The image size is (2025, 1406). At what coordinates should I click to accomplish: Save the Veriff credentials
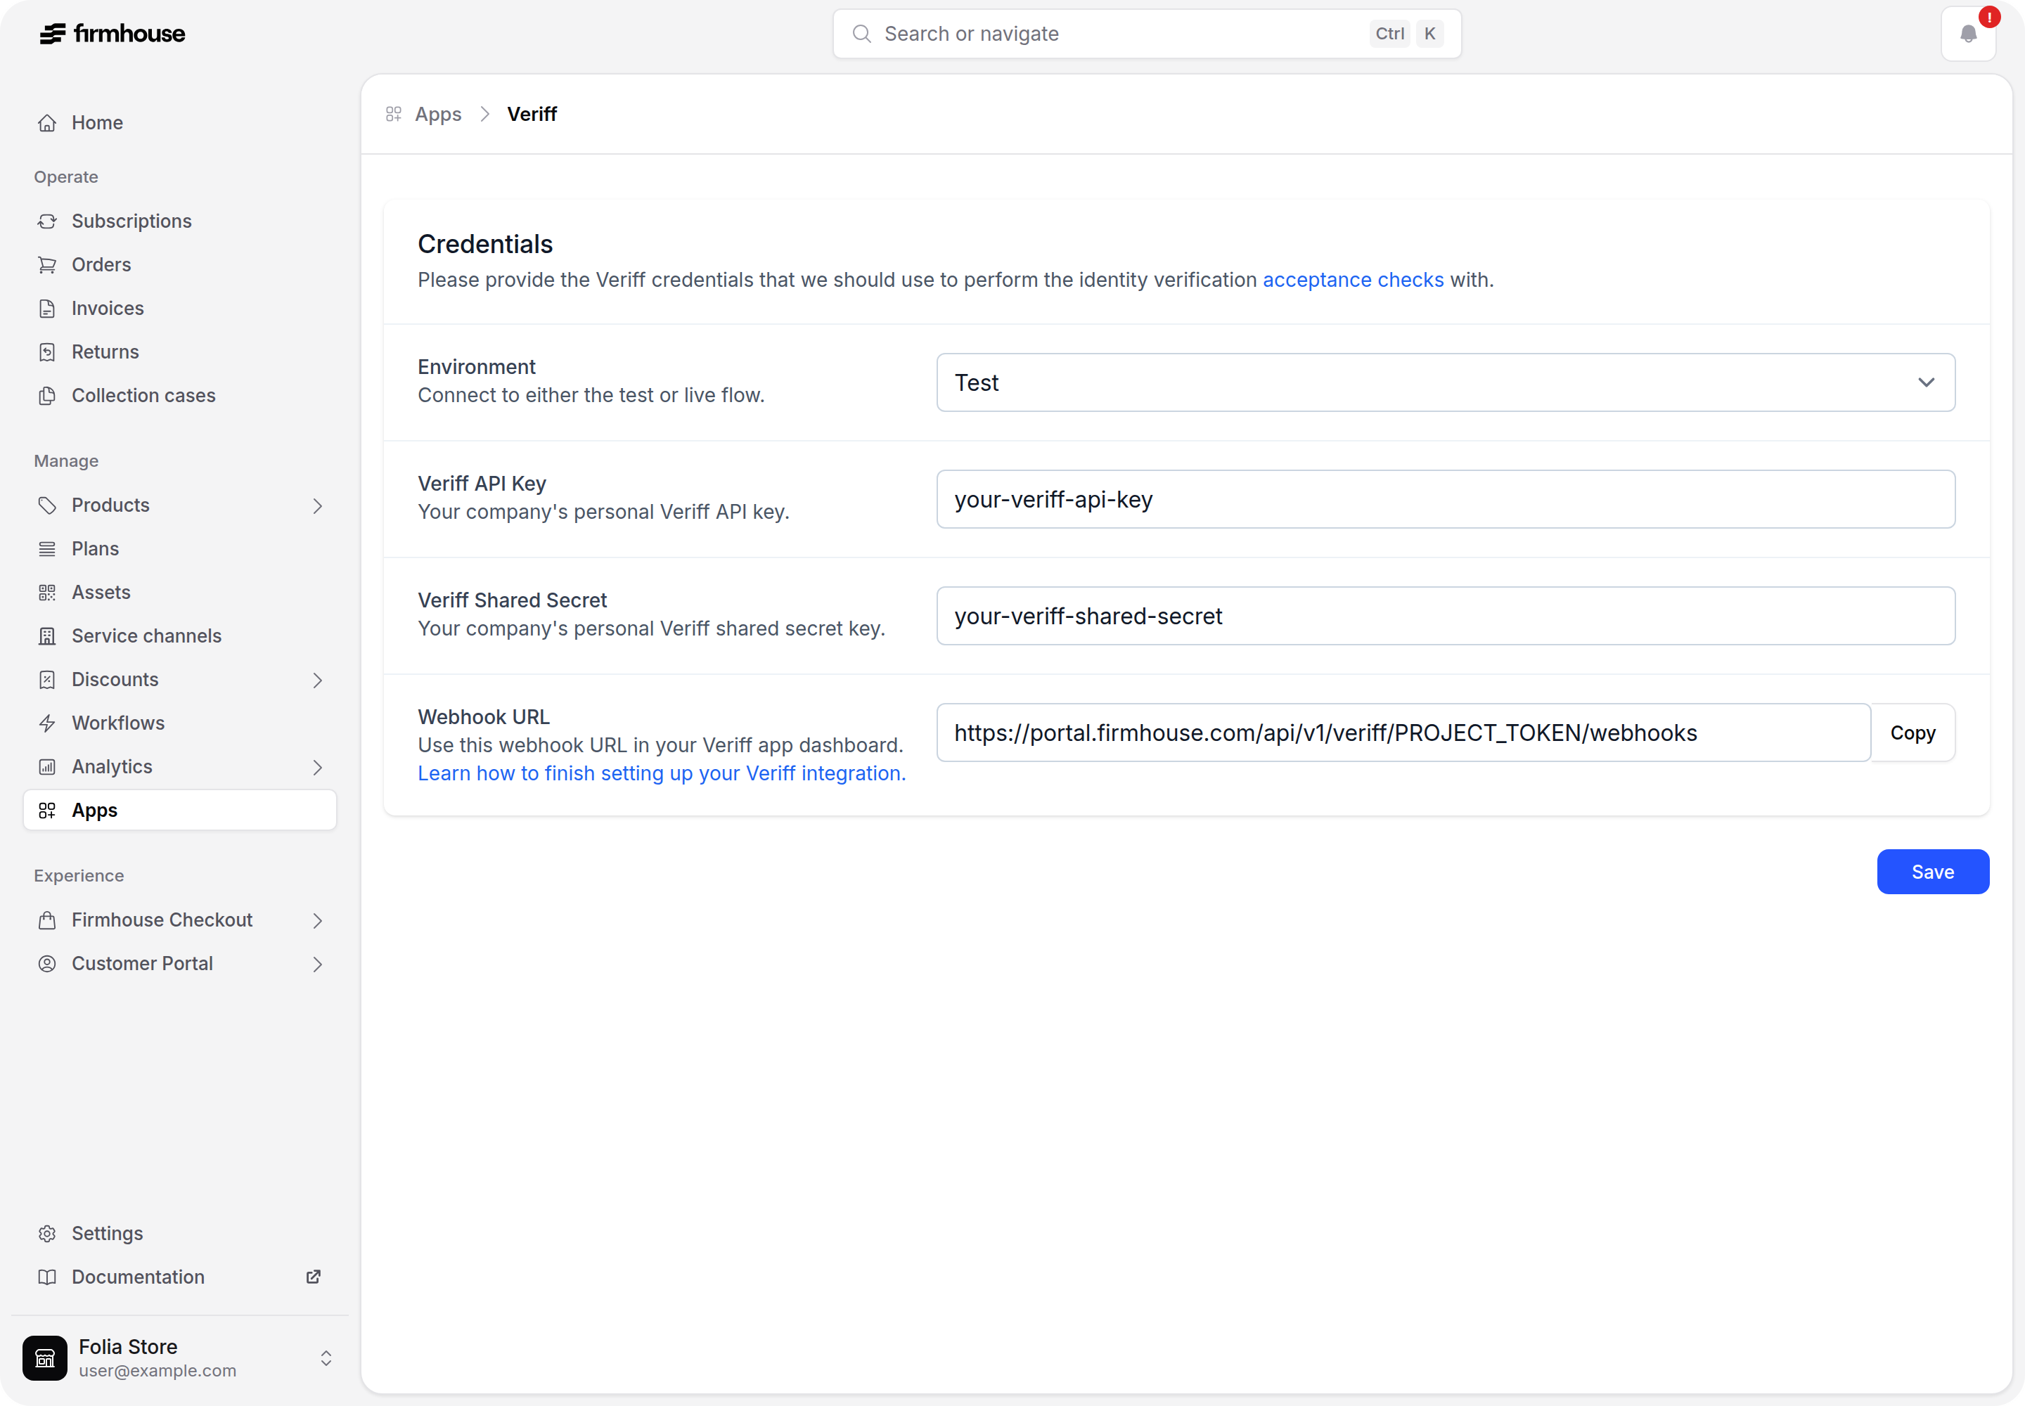(1932, 871)
